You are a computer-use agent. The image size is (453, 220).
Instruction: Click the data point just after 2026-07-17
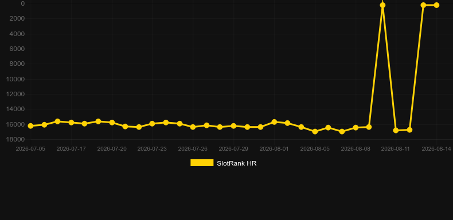coord(84,124)
